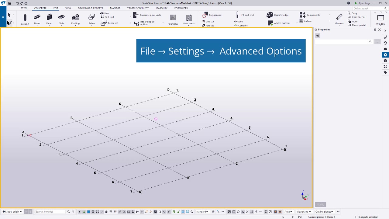
Task: Open Help question mark in title bar
Action: [x=349, y=3]
